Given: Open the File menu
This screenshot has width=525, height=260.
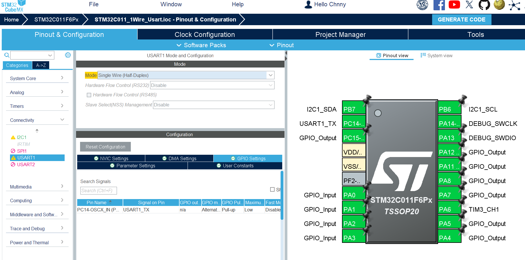Looking at the screenshot, I should 94,4.
